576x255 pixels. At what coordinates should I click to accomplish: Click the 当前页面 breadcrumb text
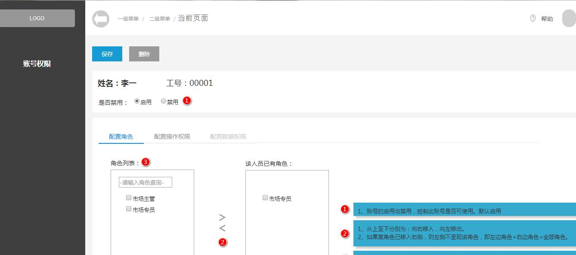click(193, 18)
